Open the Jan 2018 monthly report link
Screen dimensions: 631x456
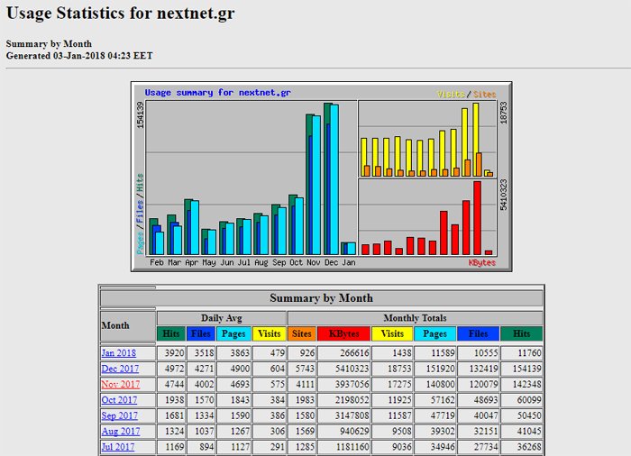pyautogui.click(x=118, y=353)
